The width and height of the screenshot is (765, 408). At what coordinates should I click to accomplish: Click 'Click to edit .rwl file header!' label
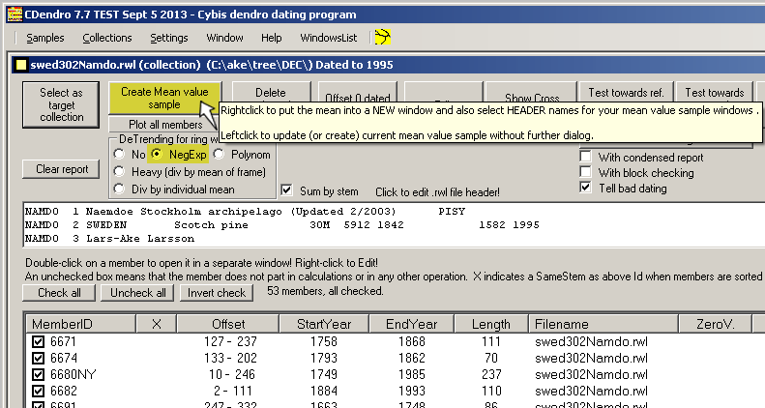(x=437, y=192)
